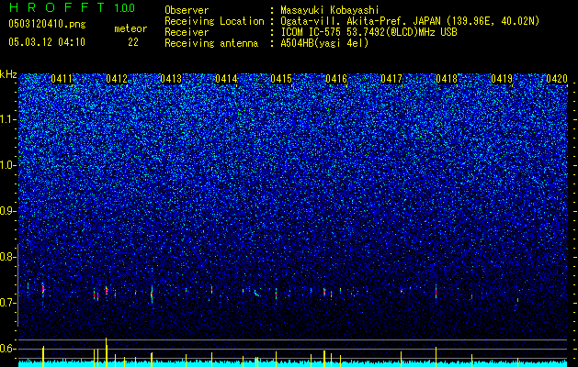
Task: Click the tallest yellow power spike near 0412
Action: (x=107, y=352)
